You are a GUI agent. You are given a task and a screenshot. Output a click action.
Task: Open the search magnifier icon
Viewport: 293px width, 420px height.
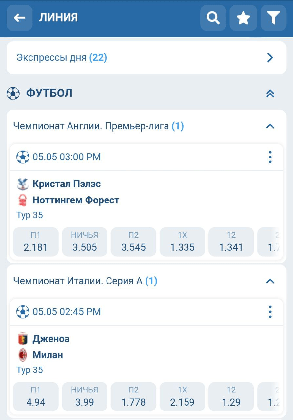[x=213, y=18]
